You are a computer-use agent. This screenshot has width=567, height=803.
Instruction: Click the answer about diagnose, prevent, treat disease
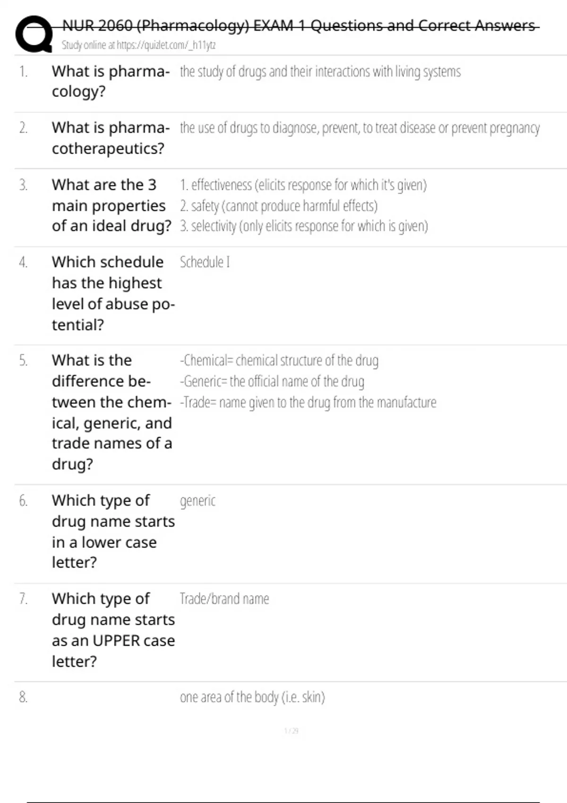pyautogui.click(x=359, y=128)
